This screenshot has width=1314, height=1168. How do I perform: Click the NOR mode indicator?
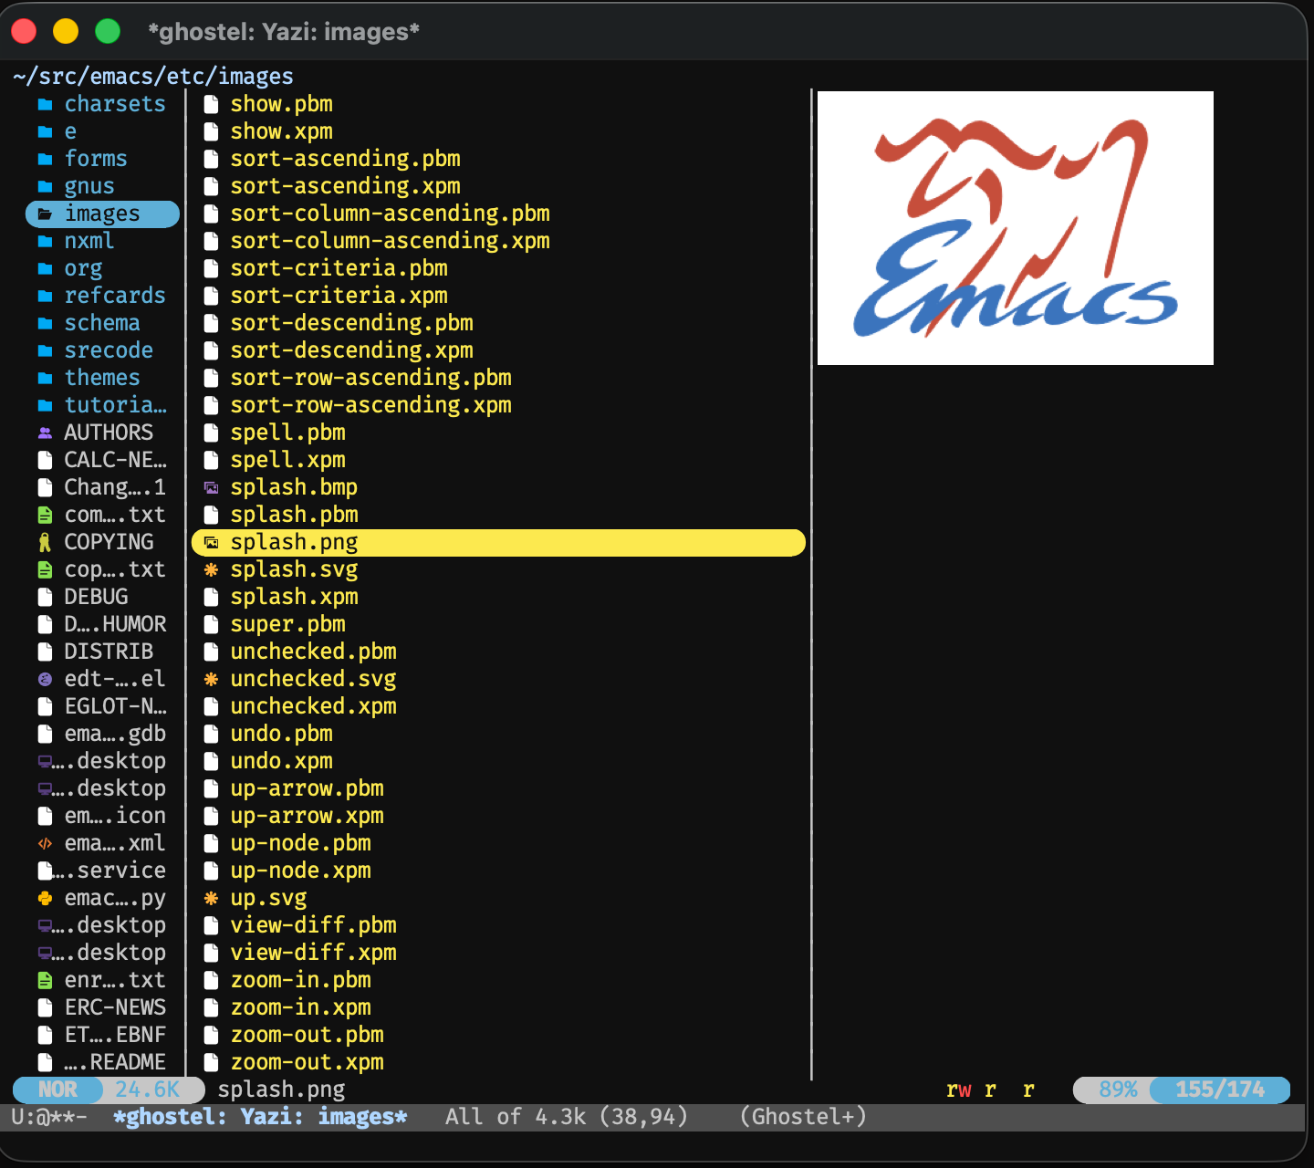(x=57, y=1090)
